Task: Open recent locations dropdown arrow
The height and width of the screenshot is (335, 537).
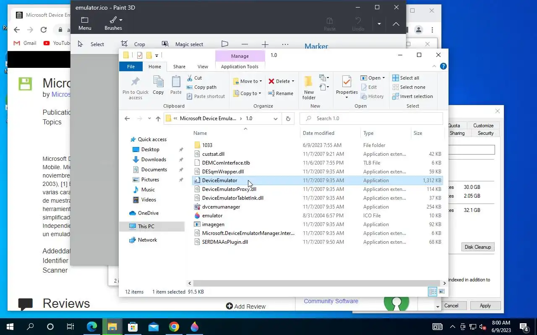Action: point(149,119)
